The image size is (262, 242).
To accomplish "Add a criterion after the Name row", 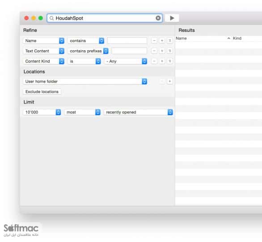I will [162, 41].
